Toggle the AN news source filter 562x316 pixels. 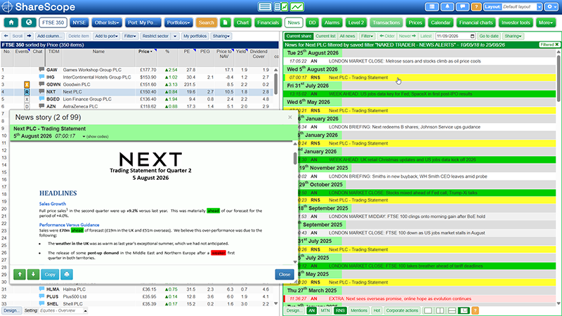[x=311, y=310]
